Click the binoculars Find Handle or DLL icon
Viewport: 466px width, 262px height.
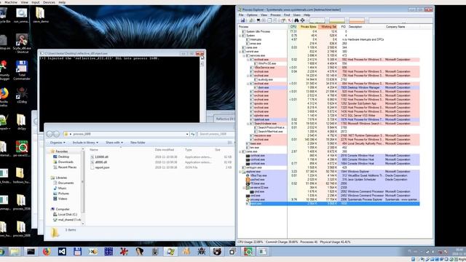coord(296,20)
